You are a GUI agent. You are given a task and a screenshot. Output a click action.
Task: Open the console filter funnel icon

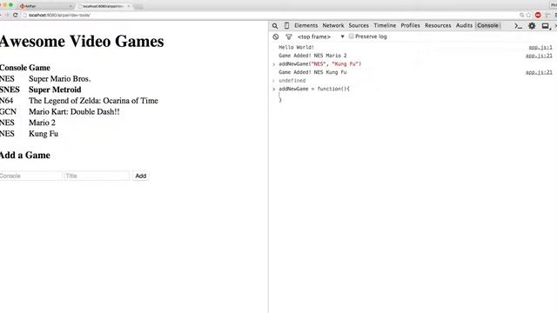coord(289,37)
